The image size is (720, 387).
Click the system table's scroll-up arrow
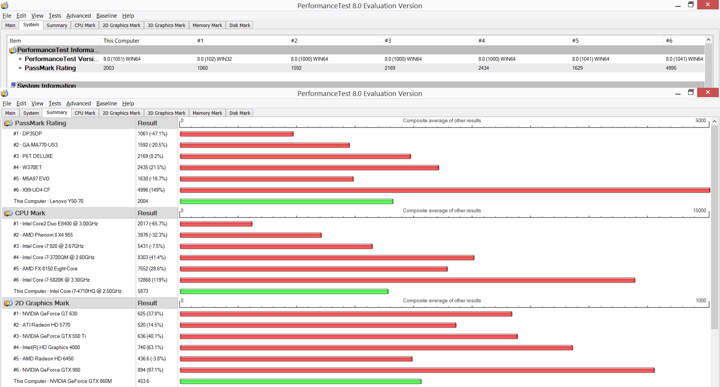[708, 40]
